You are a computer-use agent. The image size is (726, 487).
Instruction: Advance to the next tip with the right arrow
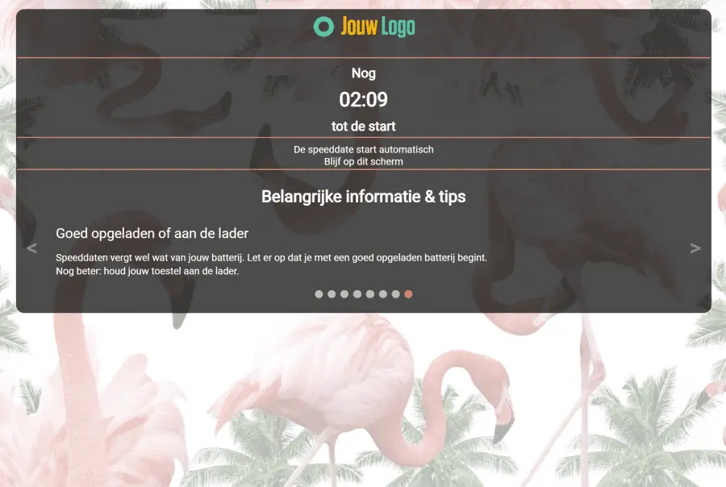tap(695, 248)
